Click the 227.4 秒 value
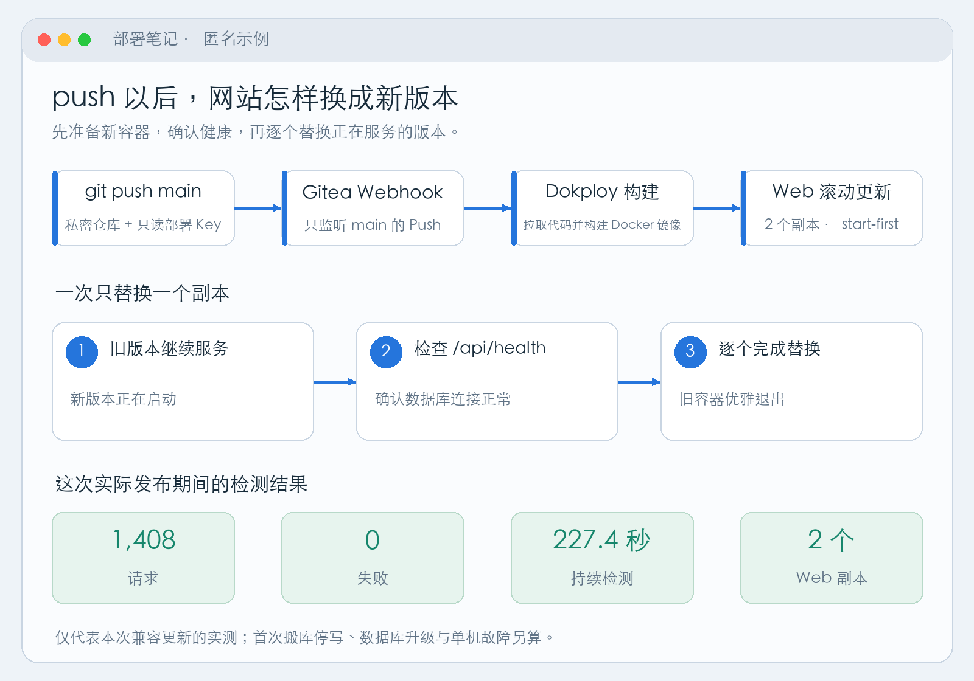 [x=602, y=539]
